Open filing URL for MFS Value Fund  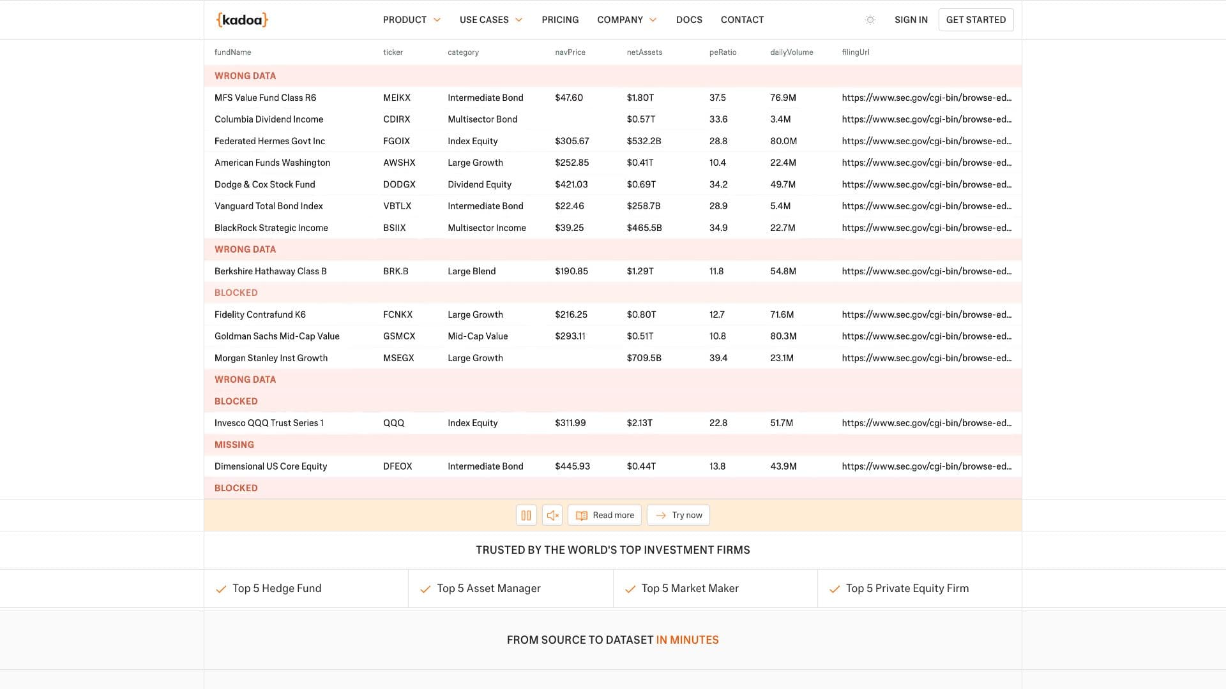point(927,98)
